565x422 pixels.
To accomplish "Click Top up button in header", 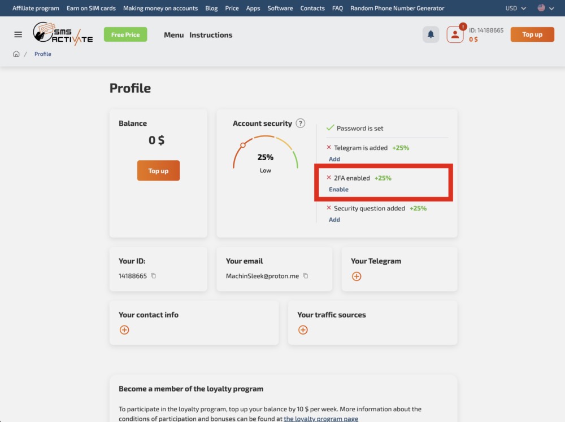I will pos(532,34).
